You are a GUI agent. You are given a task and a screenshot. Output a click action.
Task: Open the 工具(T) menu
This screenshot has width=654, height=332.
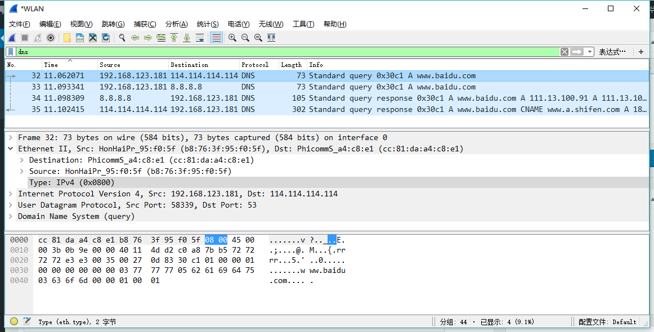(303, 24)
